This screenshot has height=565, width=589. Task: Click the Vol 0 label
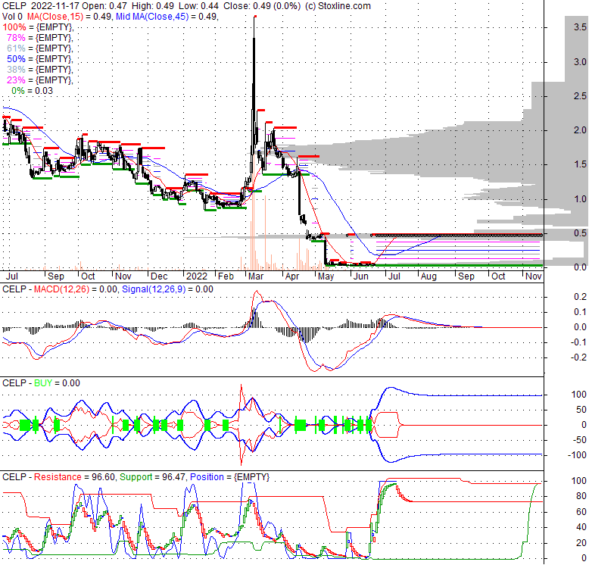12,17
